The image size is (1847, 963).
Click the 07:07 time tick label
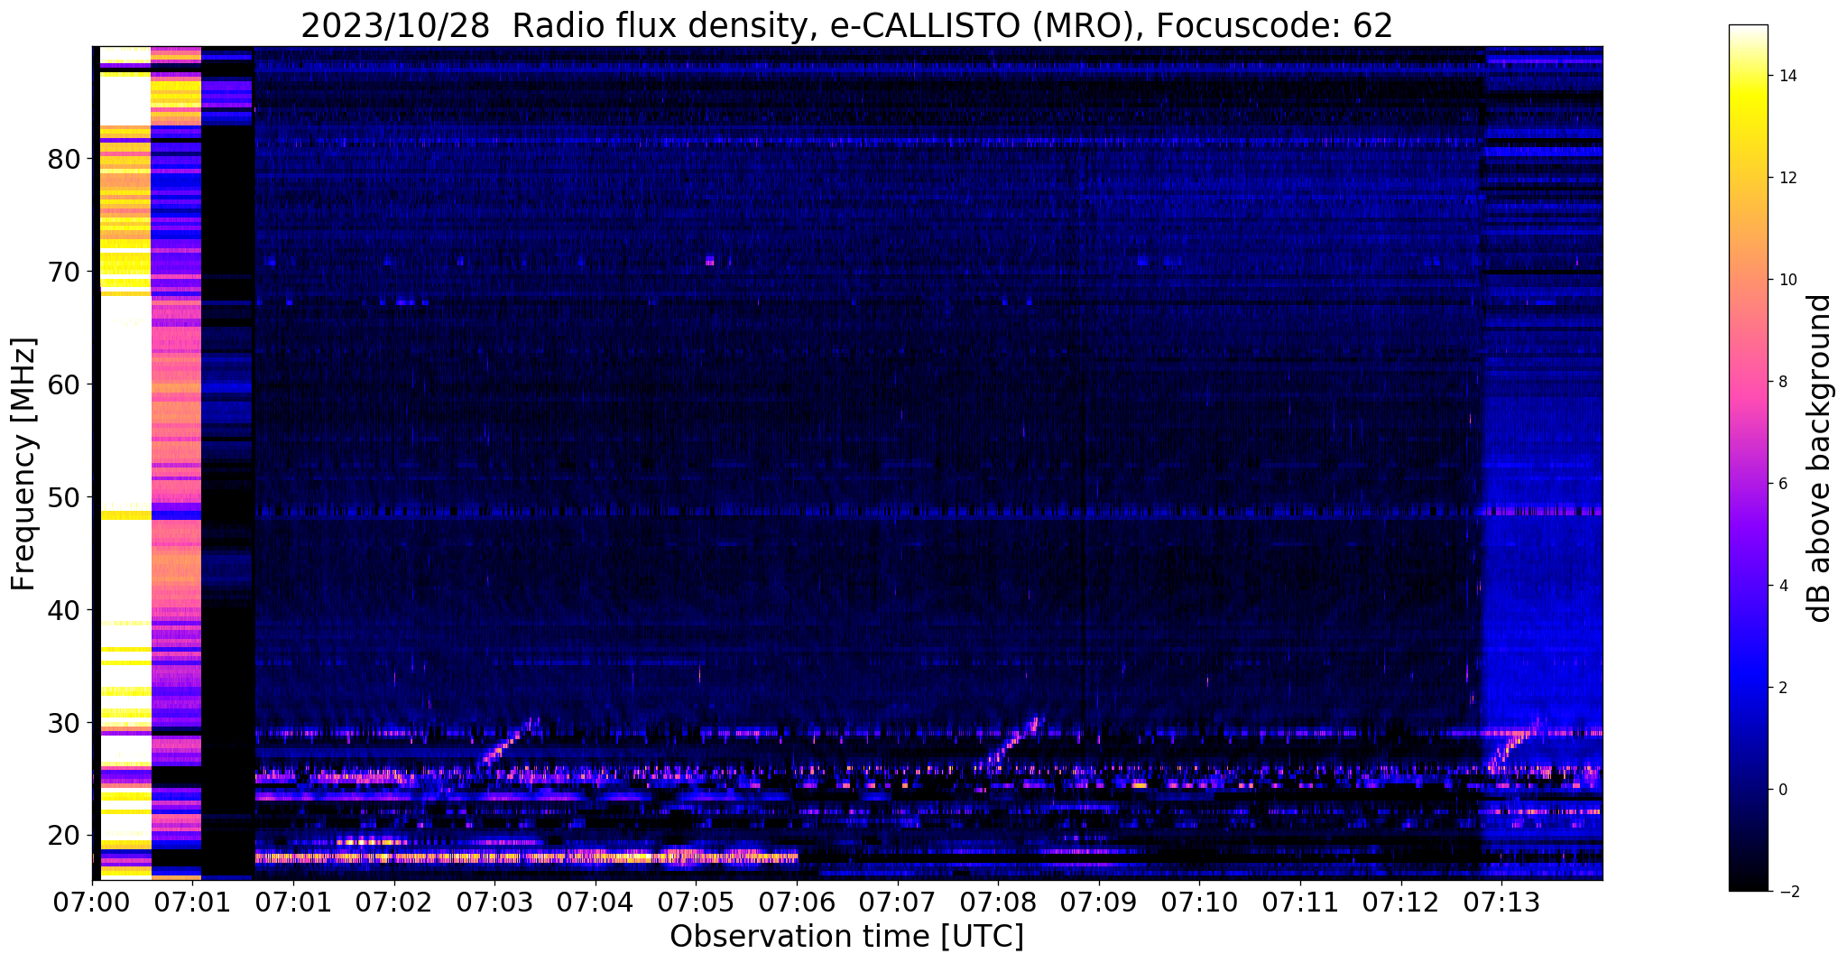[x=897, y=902]
